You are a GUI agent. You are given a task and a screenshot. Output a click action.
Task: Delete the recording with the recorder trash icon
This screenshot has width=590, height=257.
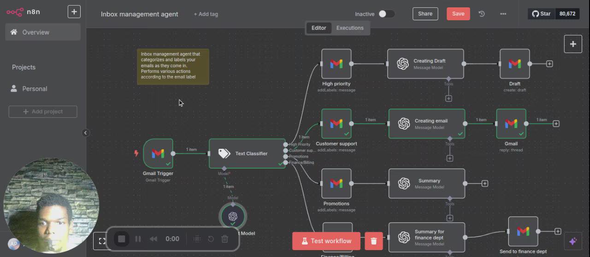[225, 239]
